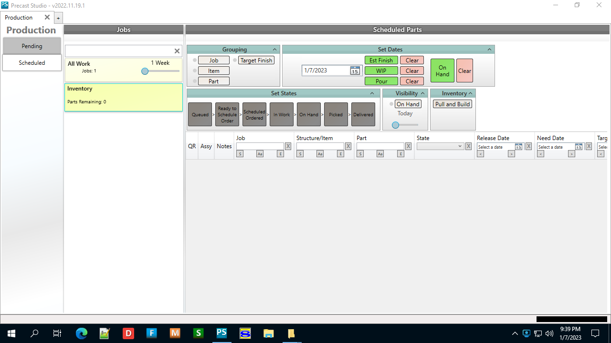Open the Set Dates calendar picker icon
Viewport: 611px width, 343px height.
coord(355,71)
